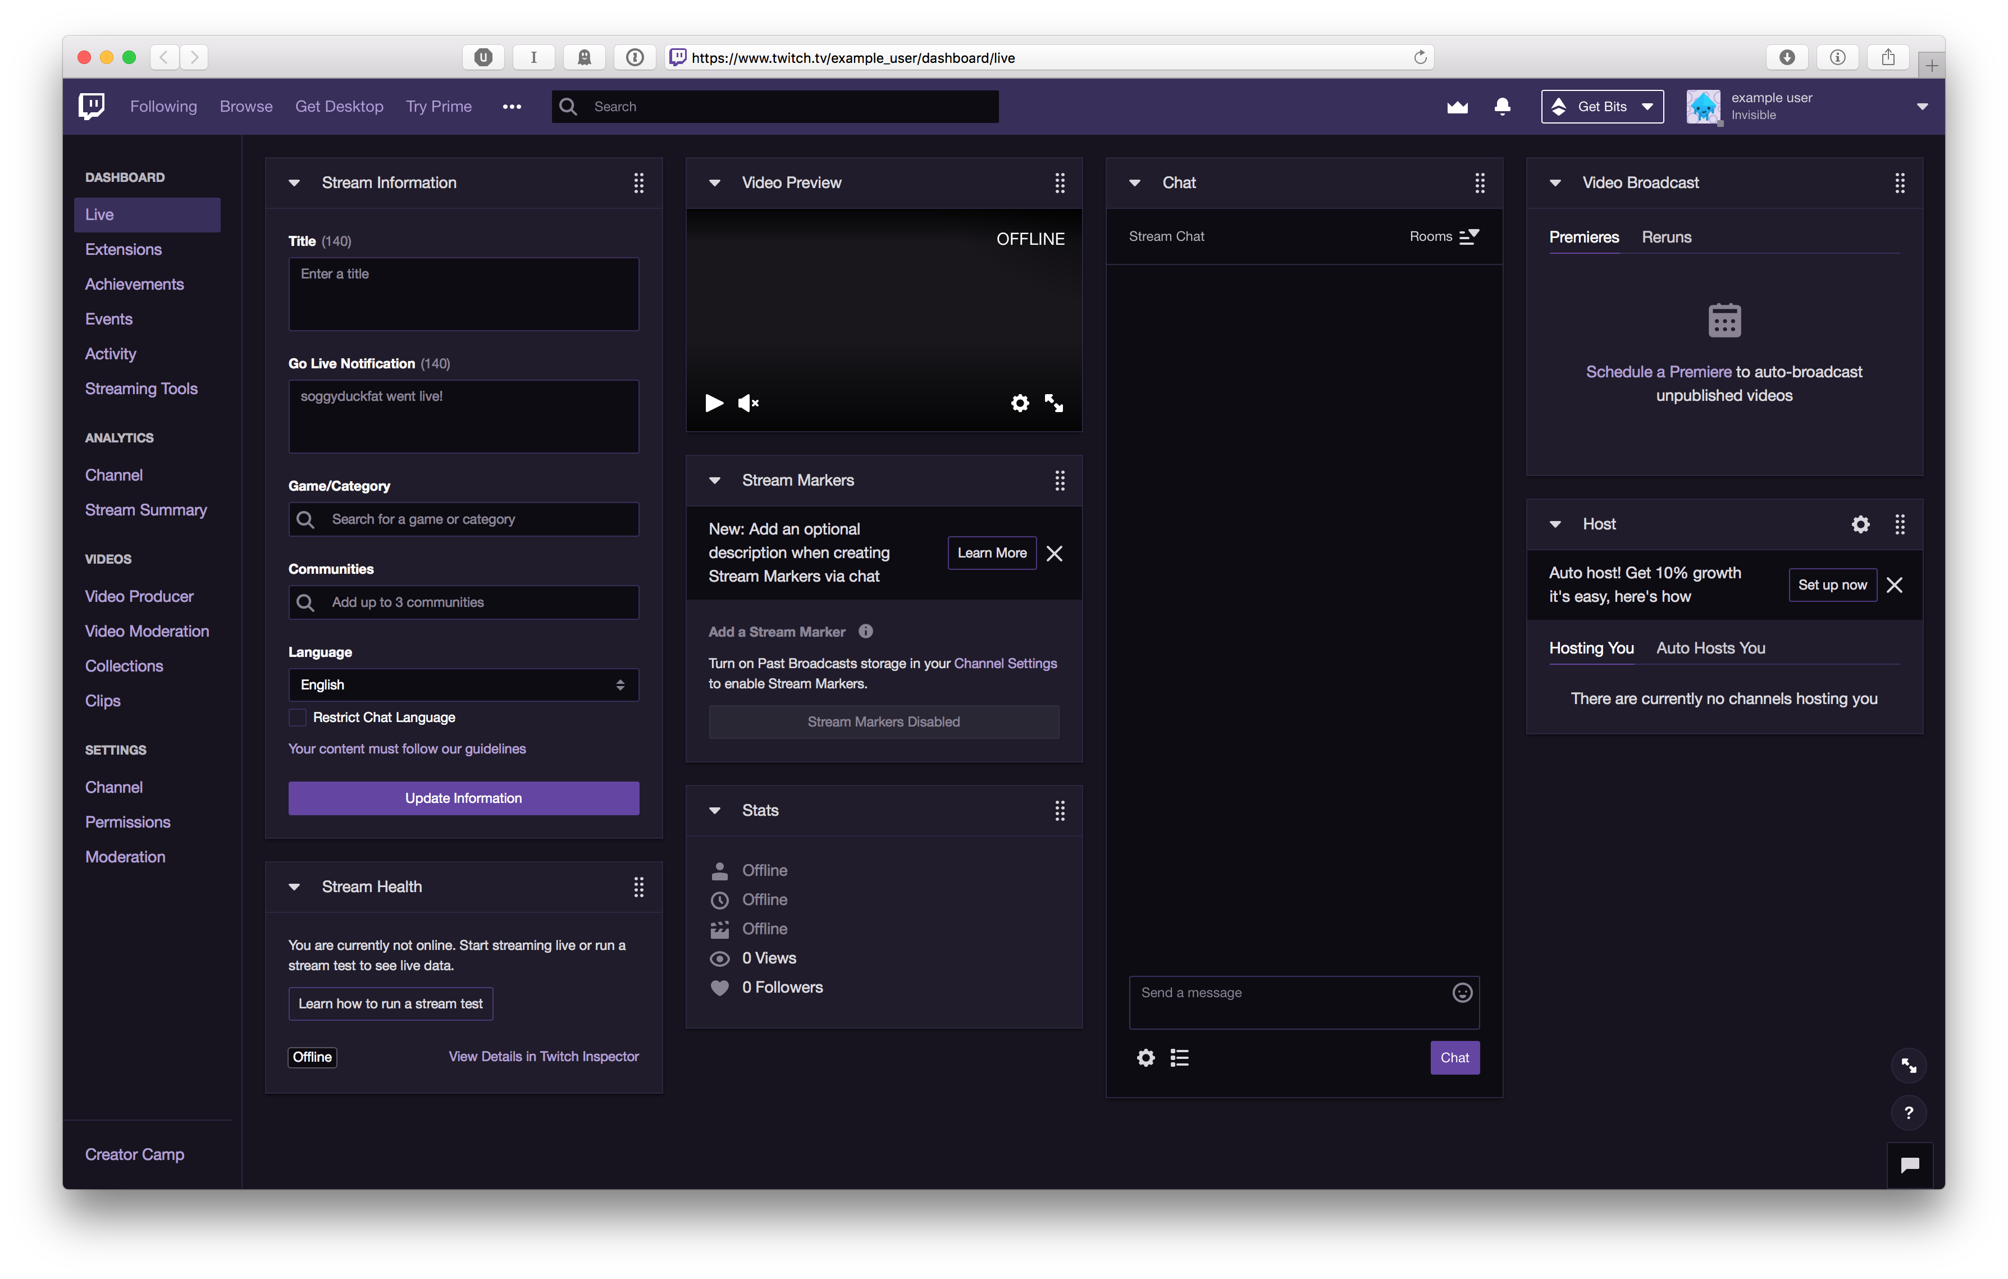Click Learn More for Stream Markers
2008x1279 pixels.
[991, 553]
